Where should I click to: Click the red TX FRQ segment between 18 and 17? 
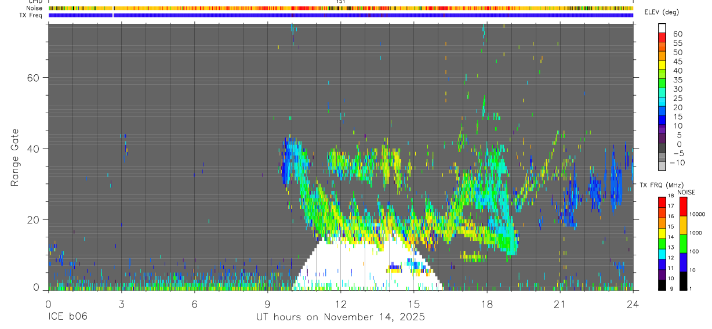(662, 202)
